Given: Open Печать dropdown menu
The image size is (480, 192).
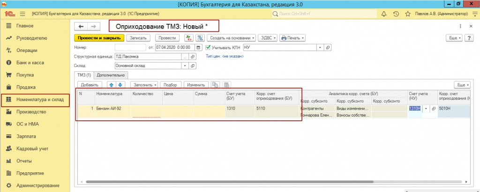Looking at the screenshot, I should (292, 38).
